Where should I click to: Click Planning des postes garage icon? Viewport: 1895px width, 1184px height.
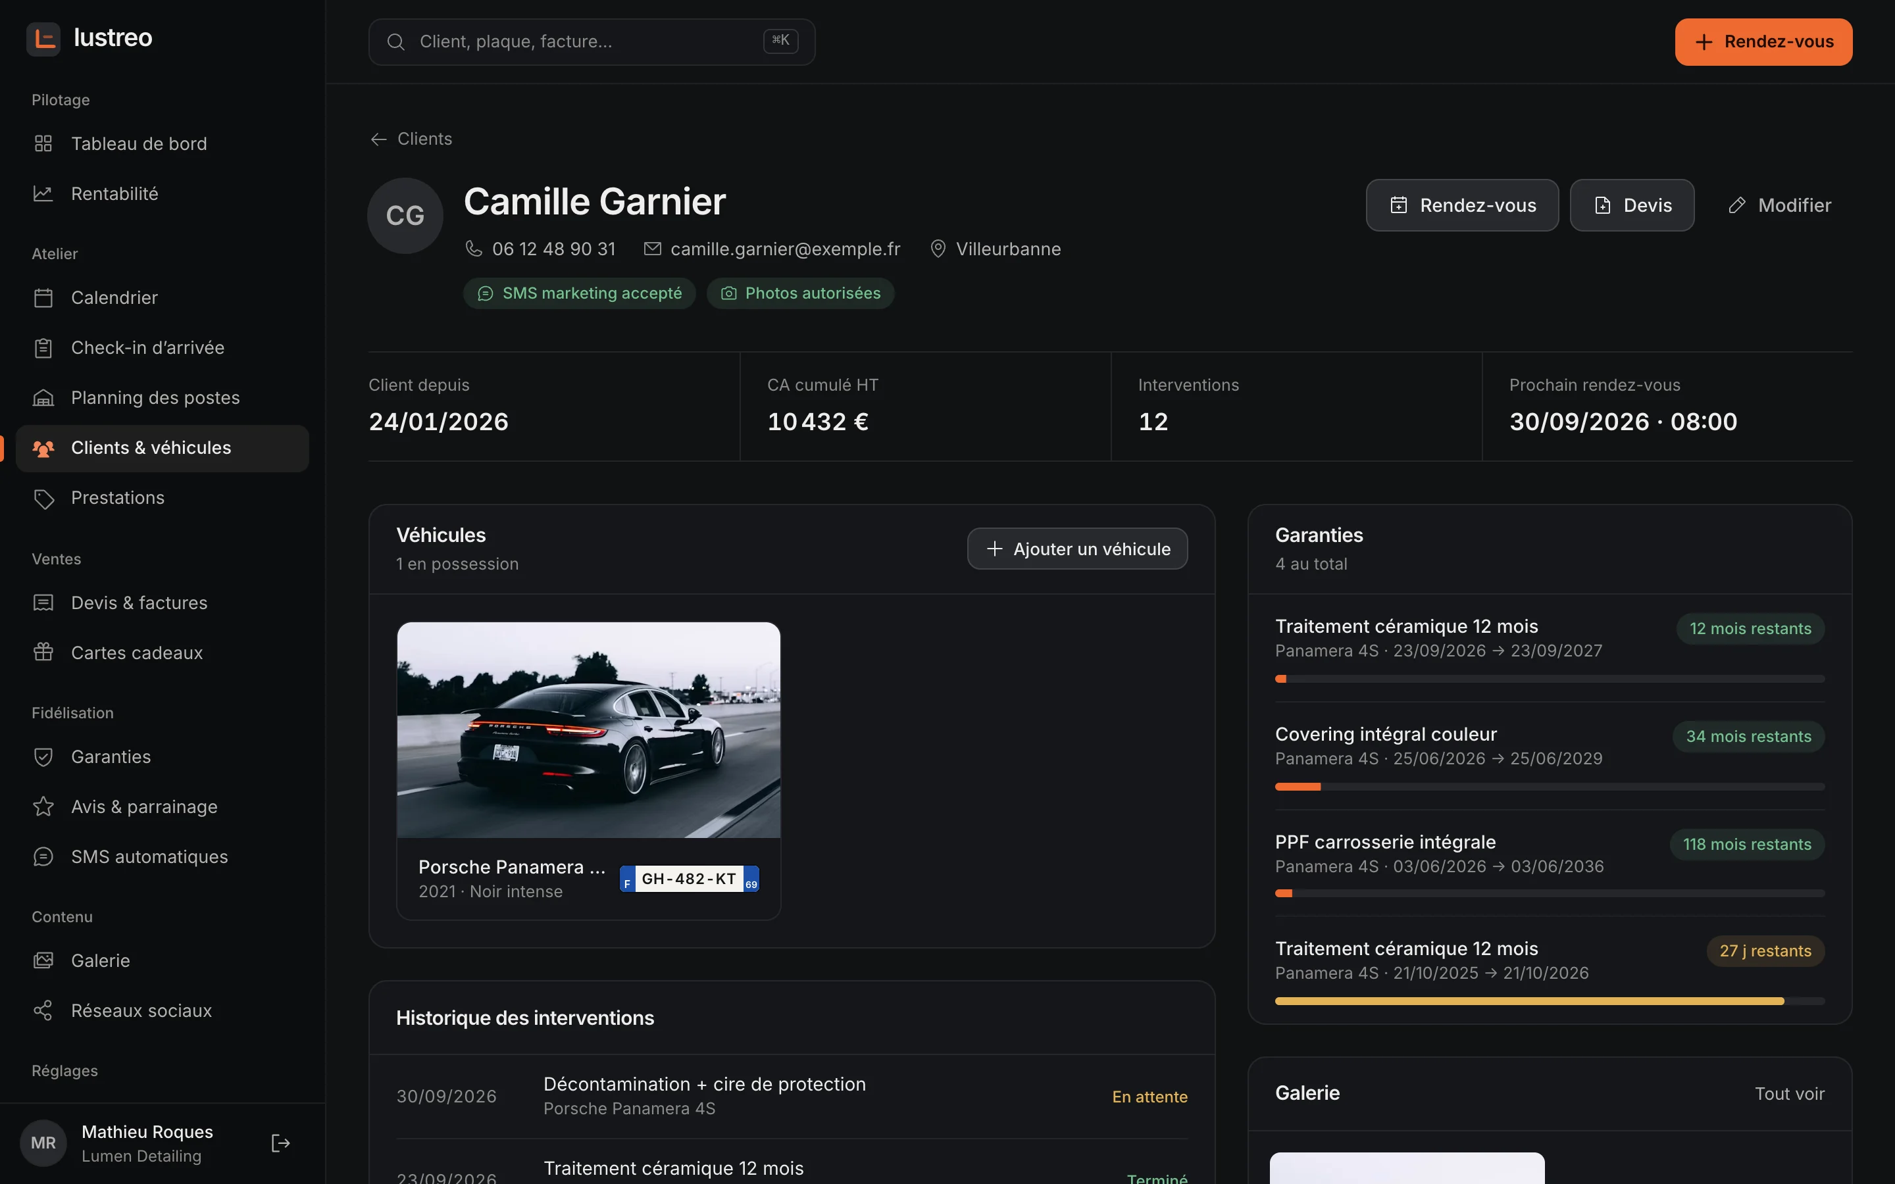click(x=43, y=398)
